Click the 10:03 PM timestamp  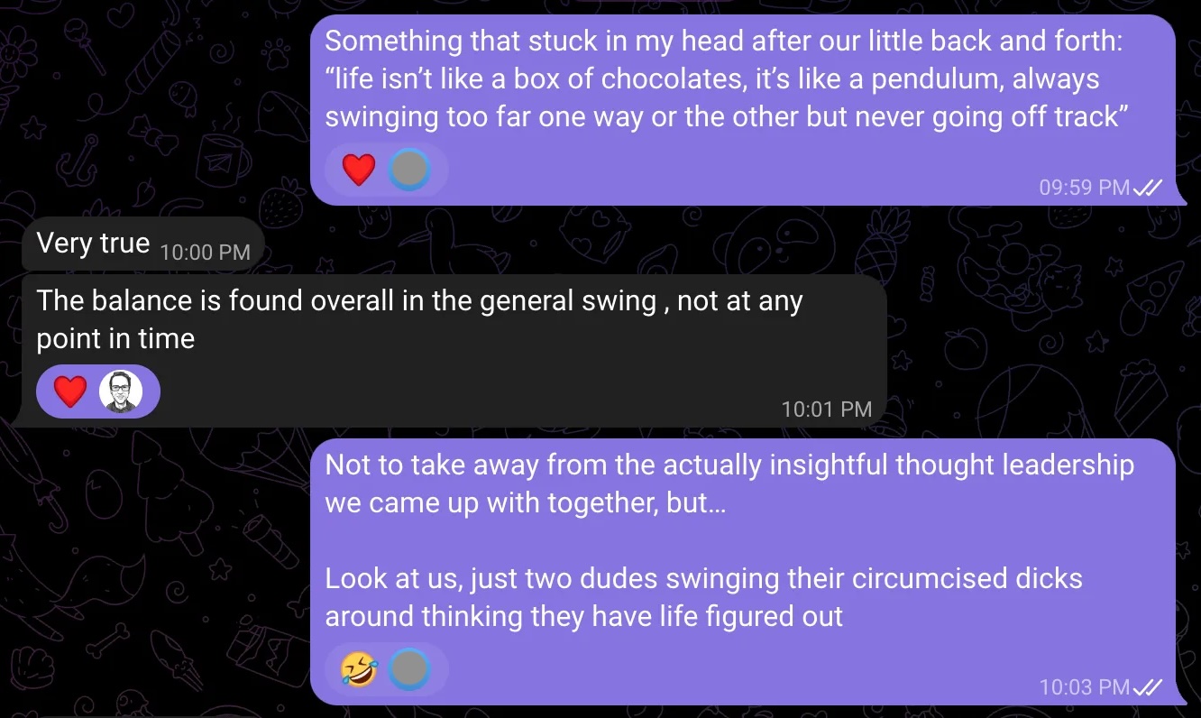pyautogui.click(x=1084, y=687)
